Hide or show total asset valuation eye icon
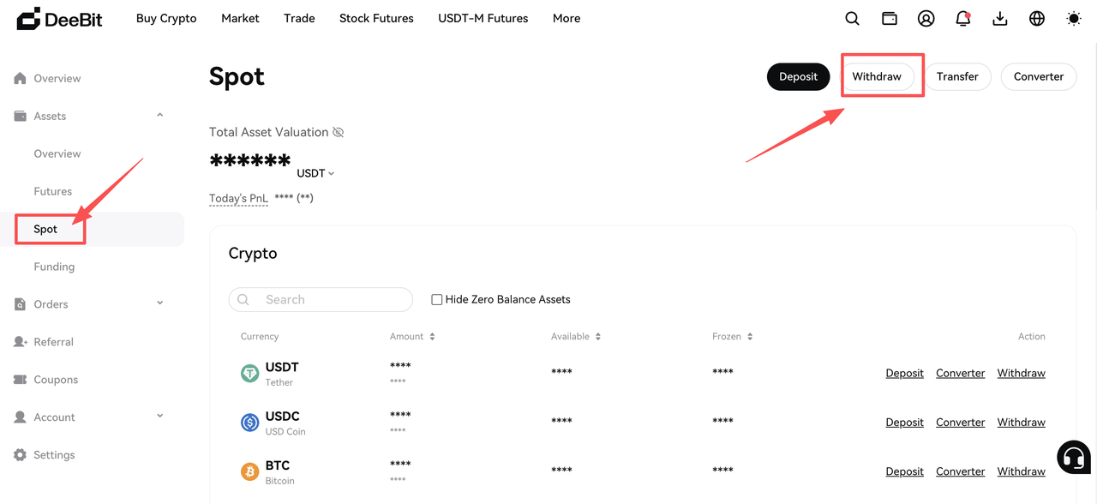Viewport: 1097px width, 504px height. [338, 132]
